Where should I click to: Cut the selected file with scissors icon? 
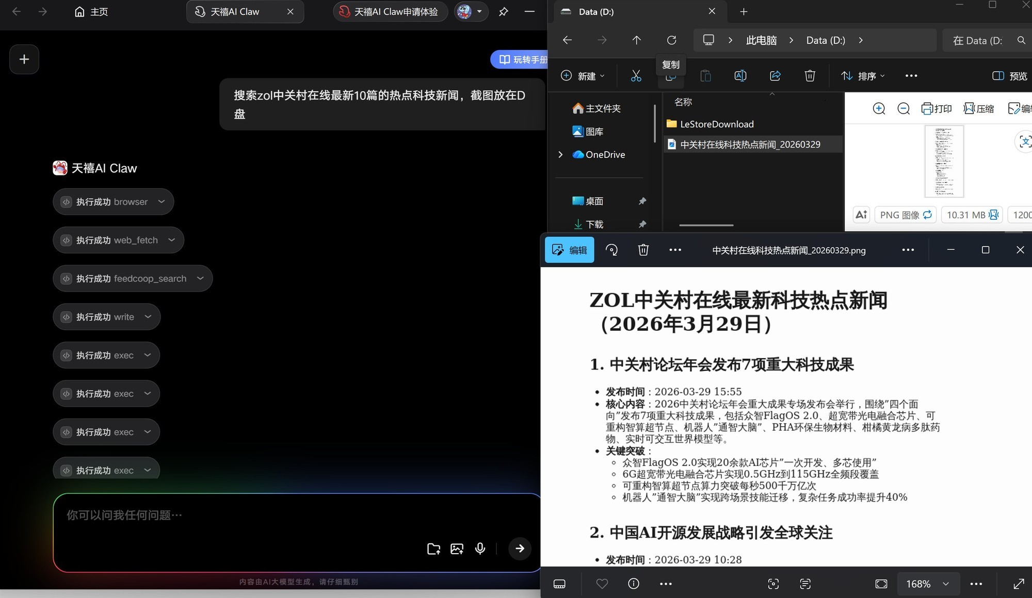click(x=636, y=76)
